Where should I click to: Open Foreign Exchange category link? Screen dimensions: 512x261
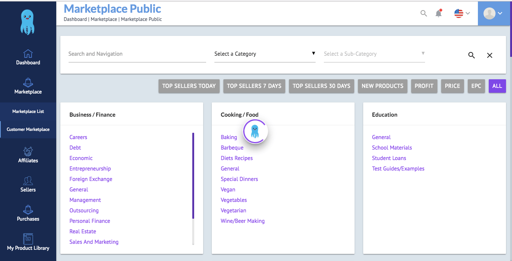pyautogui.click(x=91, y=179)
